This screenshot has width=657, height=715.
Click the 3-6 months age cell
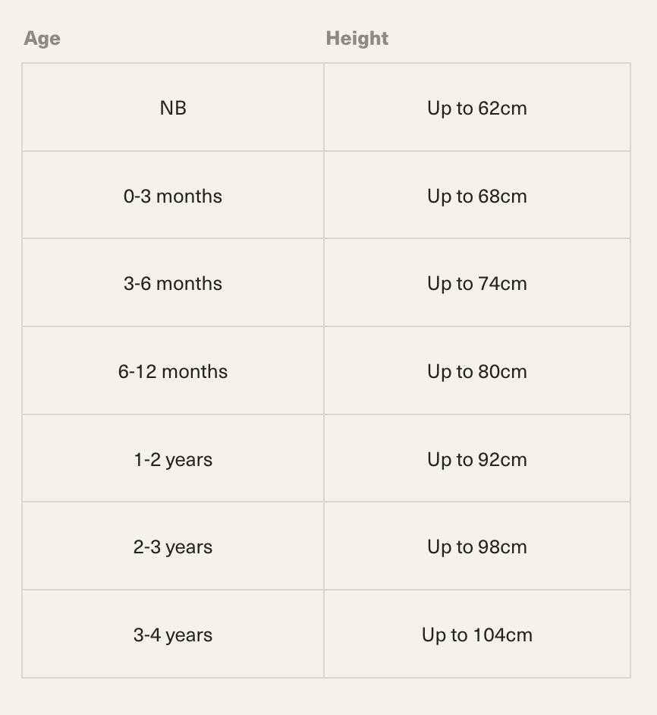click(173, 283)
